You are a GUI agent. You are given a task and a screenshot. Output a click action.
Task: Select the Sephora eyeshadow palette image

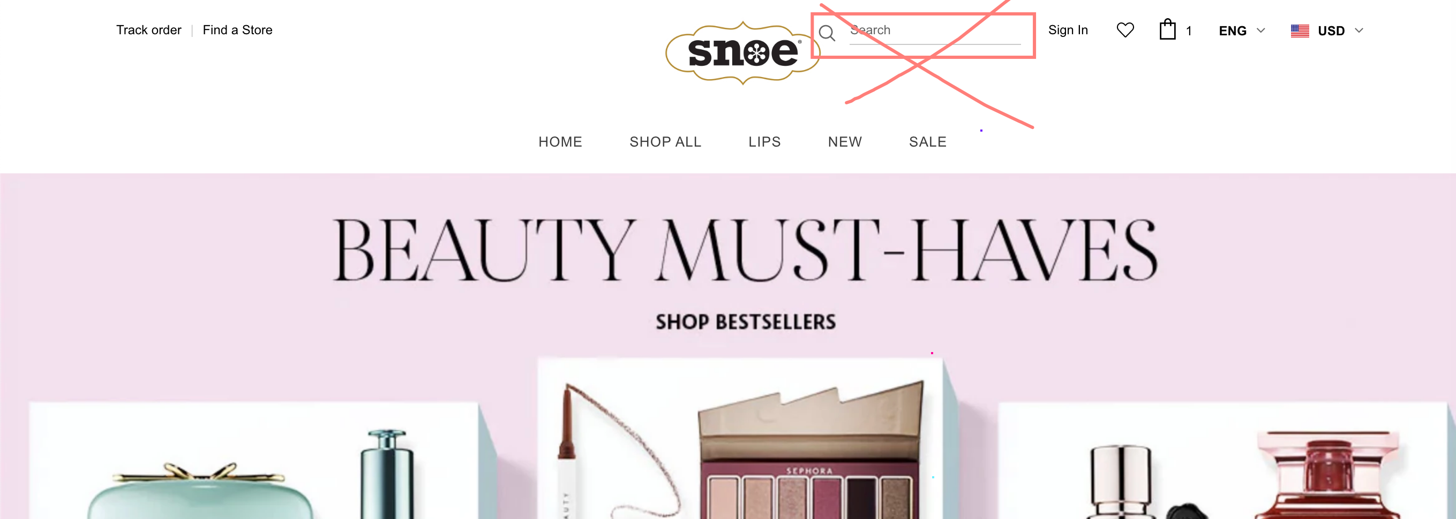tap(809, 452)
